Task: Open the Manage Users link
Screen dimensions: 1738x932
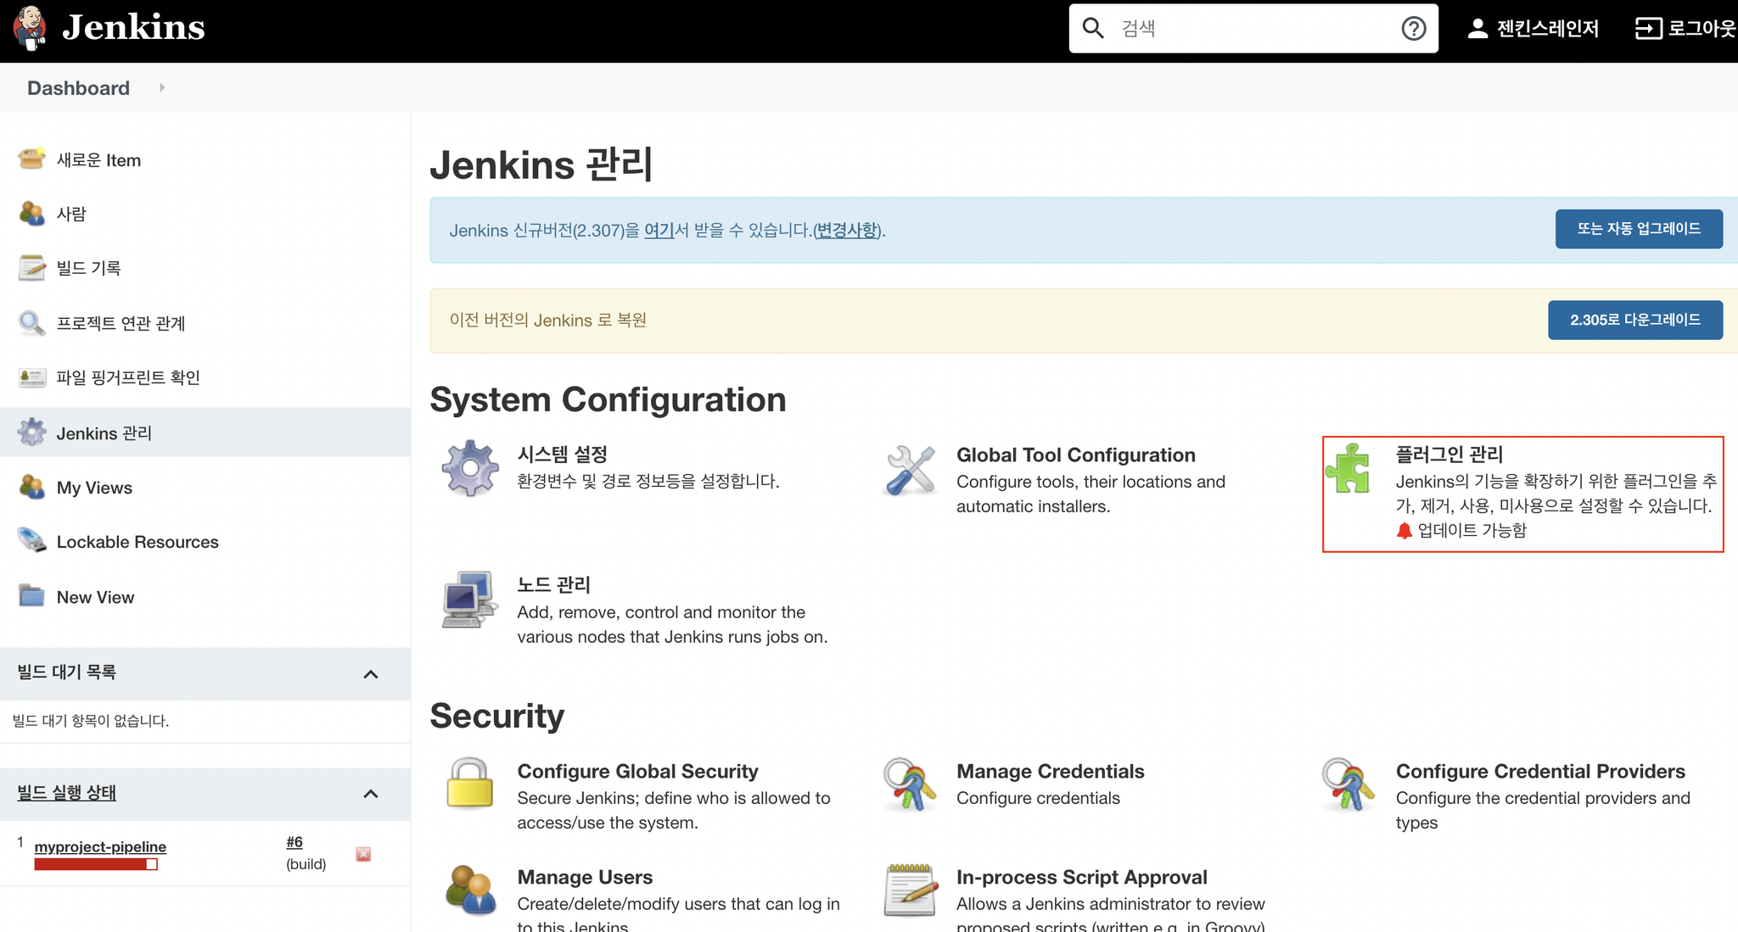Action: pyautogui.click(x=585, y=878)
